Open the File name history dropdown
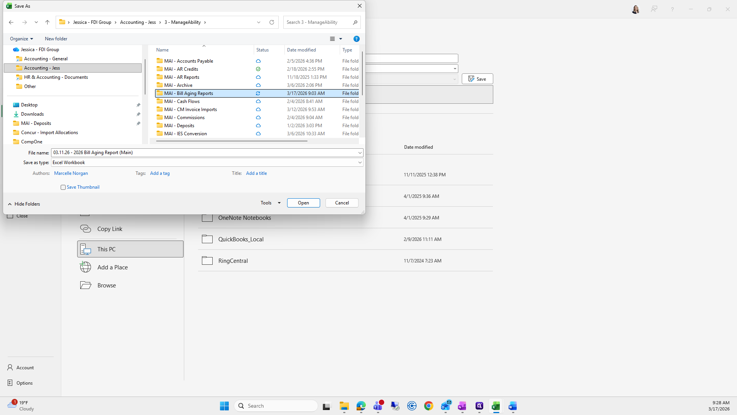The width and height of the screenshot is (737, 415). click(x=360, y=153)
